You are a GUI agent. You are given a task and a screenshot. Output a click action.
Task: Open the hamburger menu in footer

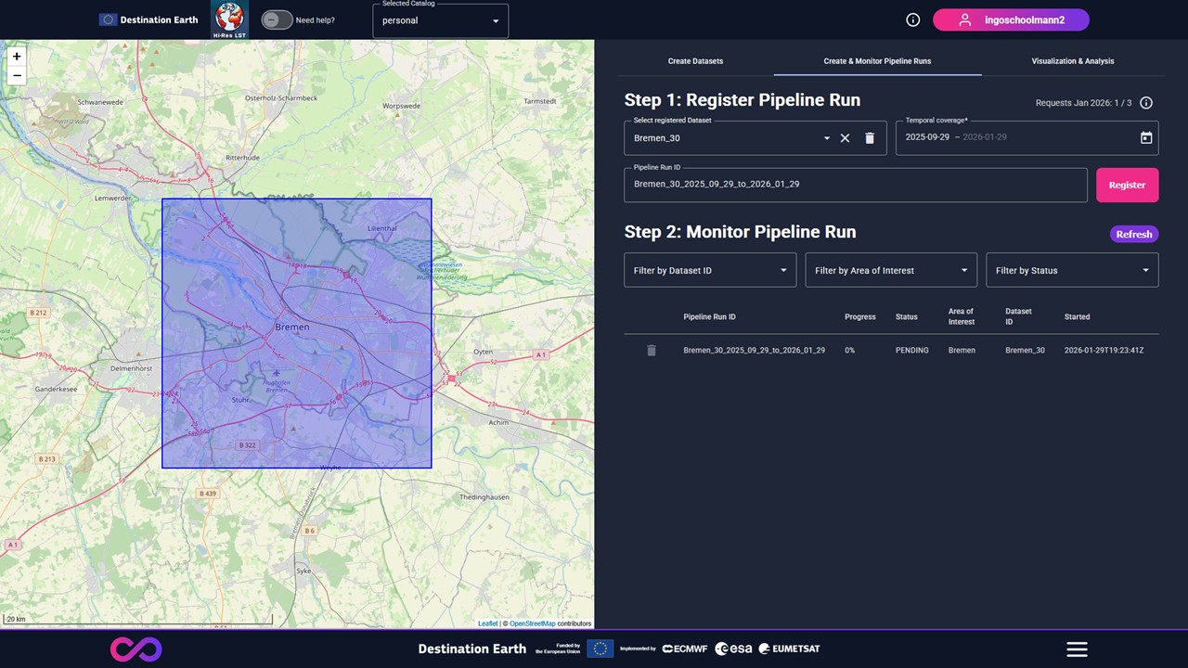click(1077, 649)
